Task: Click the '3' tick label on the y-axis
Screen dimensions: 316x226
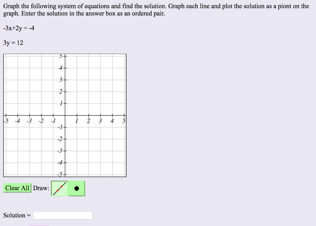Action: pos(61,80)
